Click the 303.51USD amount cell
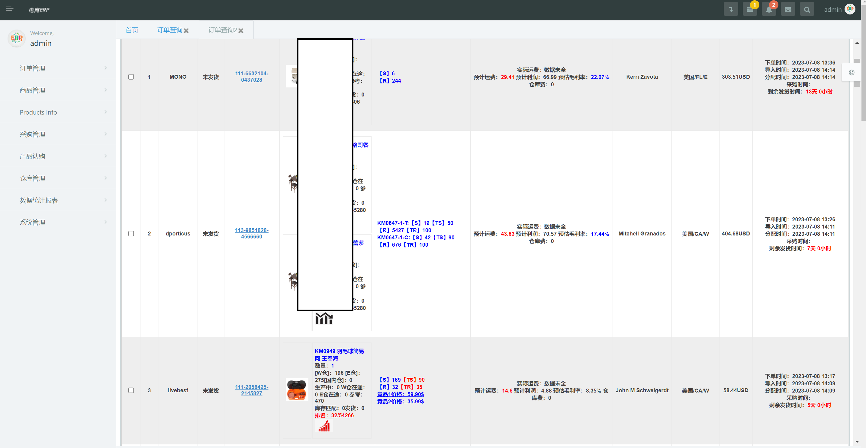The image size is (866, 448). tap(736, 77)
